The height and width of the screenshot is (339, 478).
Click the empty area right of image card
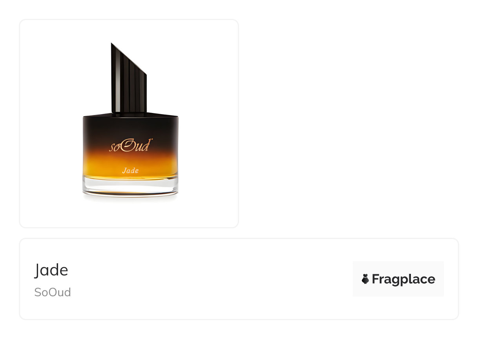pyautogui.click(x=357, y=124)
